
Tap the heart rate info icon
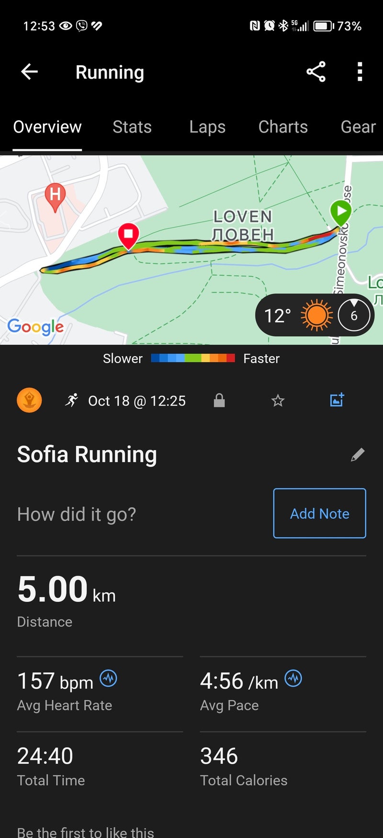click(x=108, y=679)
